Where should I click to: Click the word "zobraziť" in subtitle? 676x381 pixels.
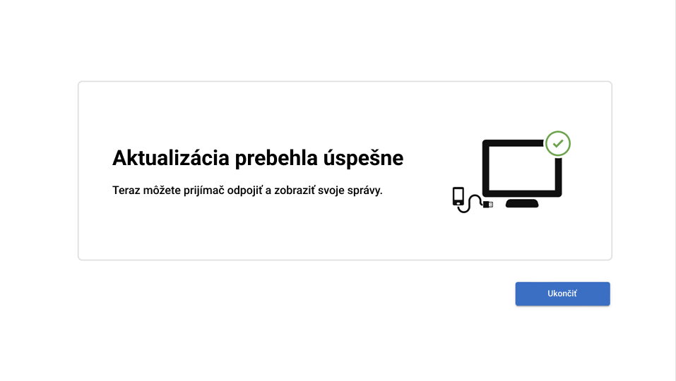[x=295, y=190]
